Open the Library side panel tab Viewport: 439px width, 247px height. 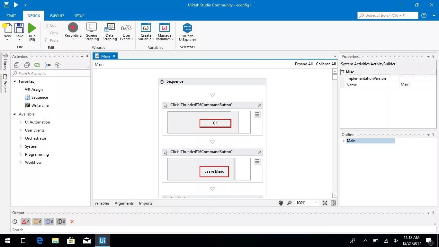coord(5,62)
